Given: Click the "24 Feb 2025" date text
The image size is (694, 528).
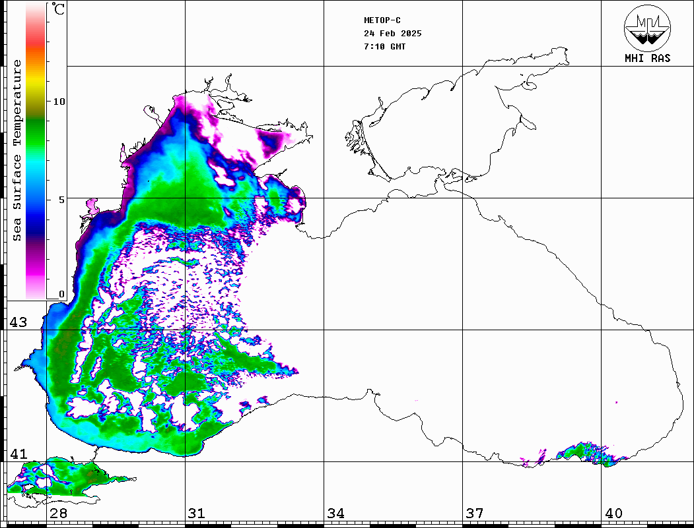Looking at the screenshot, I should pos(393,34).
